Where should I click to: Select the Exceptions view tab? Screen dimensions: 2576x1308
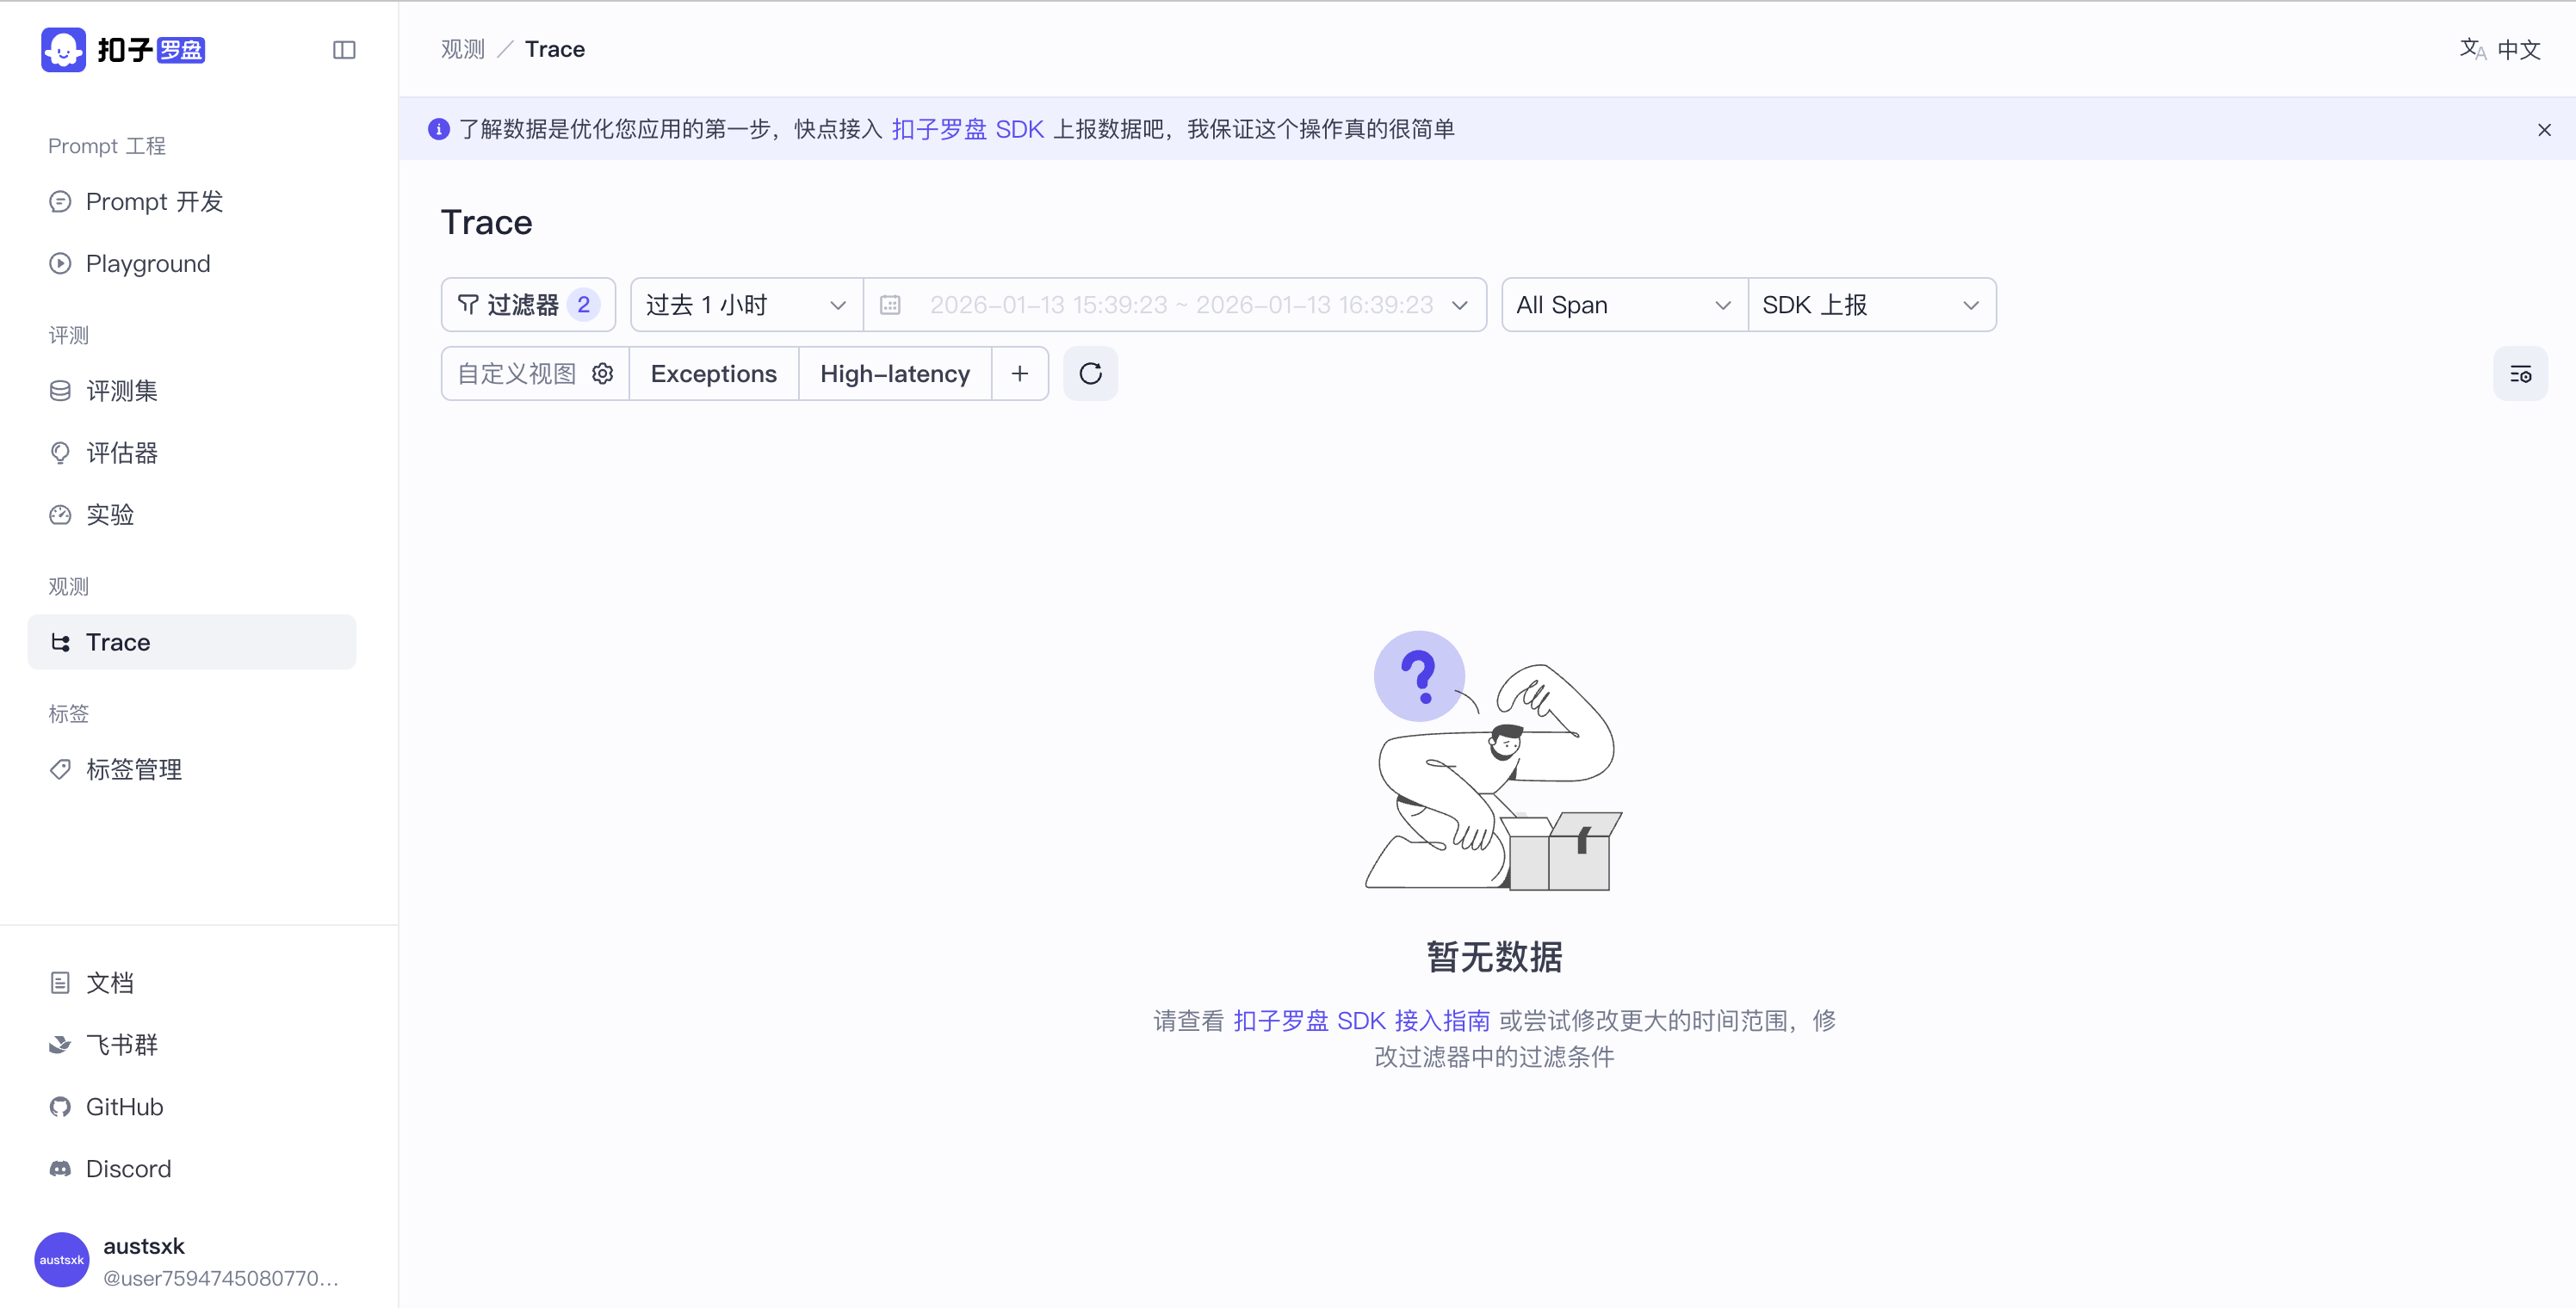point(713,373)
